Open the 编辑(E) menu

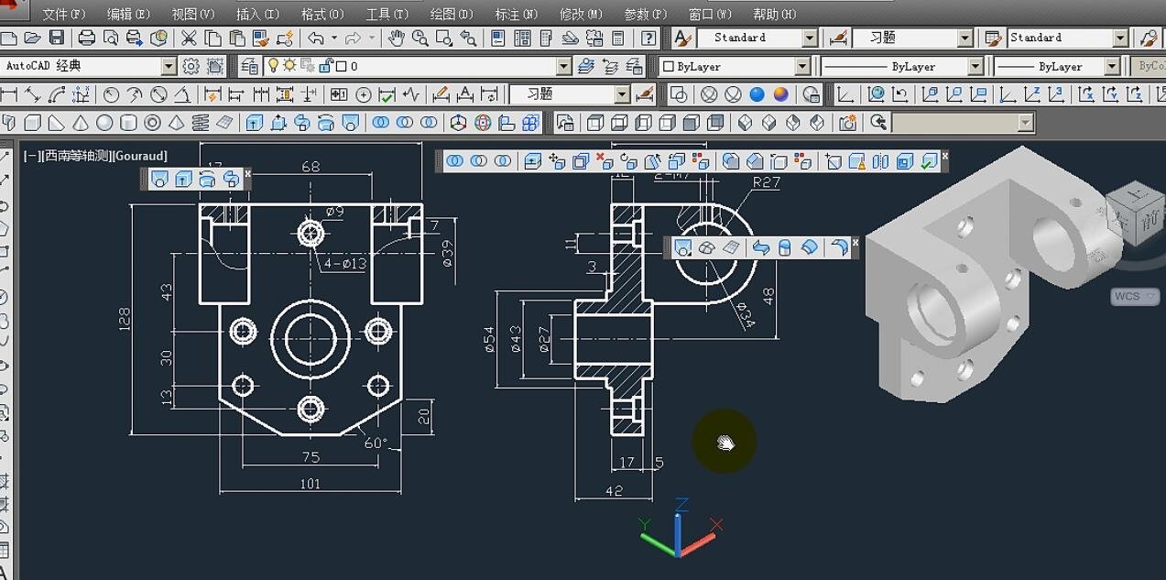tap(128, 14)
